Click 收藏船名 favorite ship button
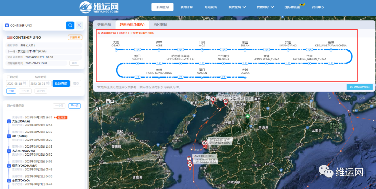 pos(75,37)
